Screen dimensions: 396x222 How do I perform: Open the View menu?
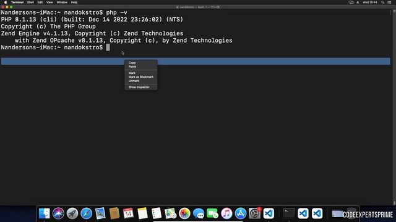(x=49, y=2)
